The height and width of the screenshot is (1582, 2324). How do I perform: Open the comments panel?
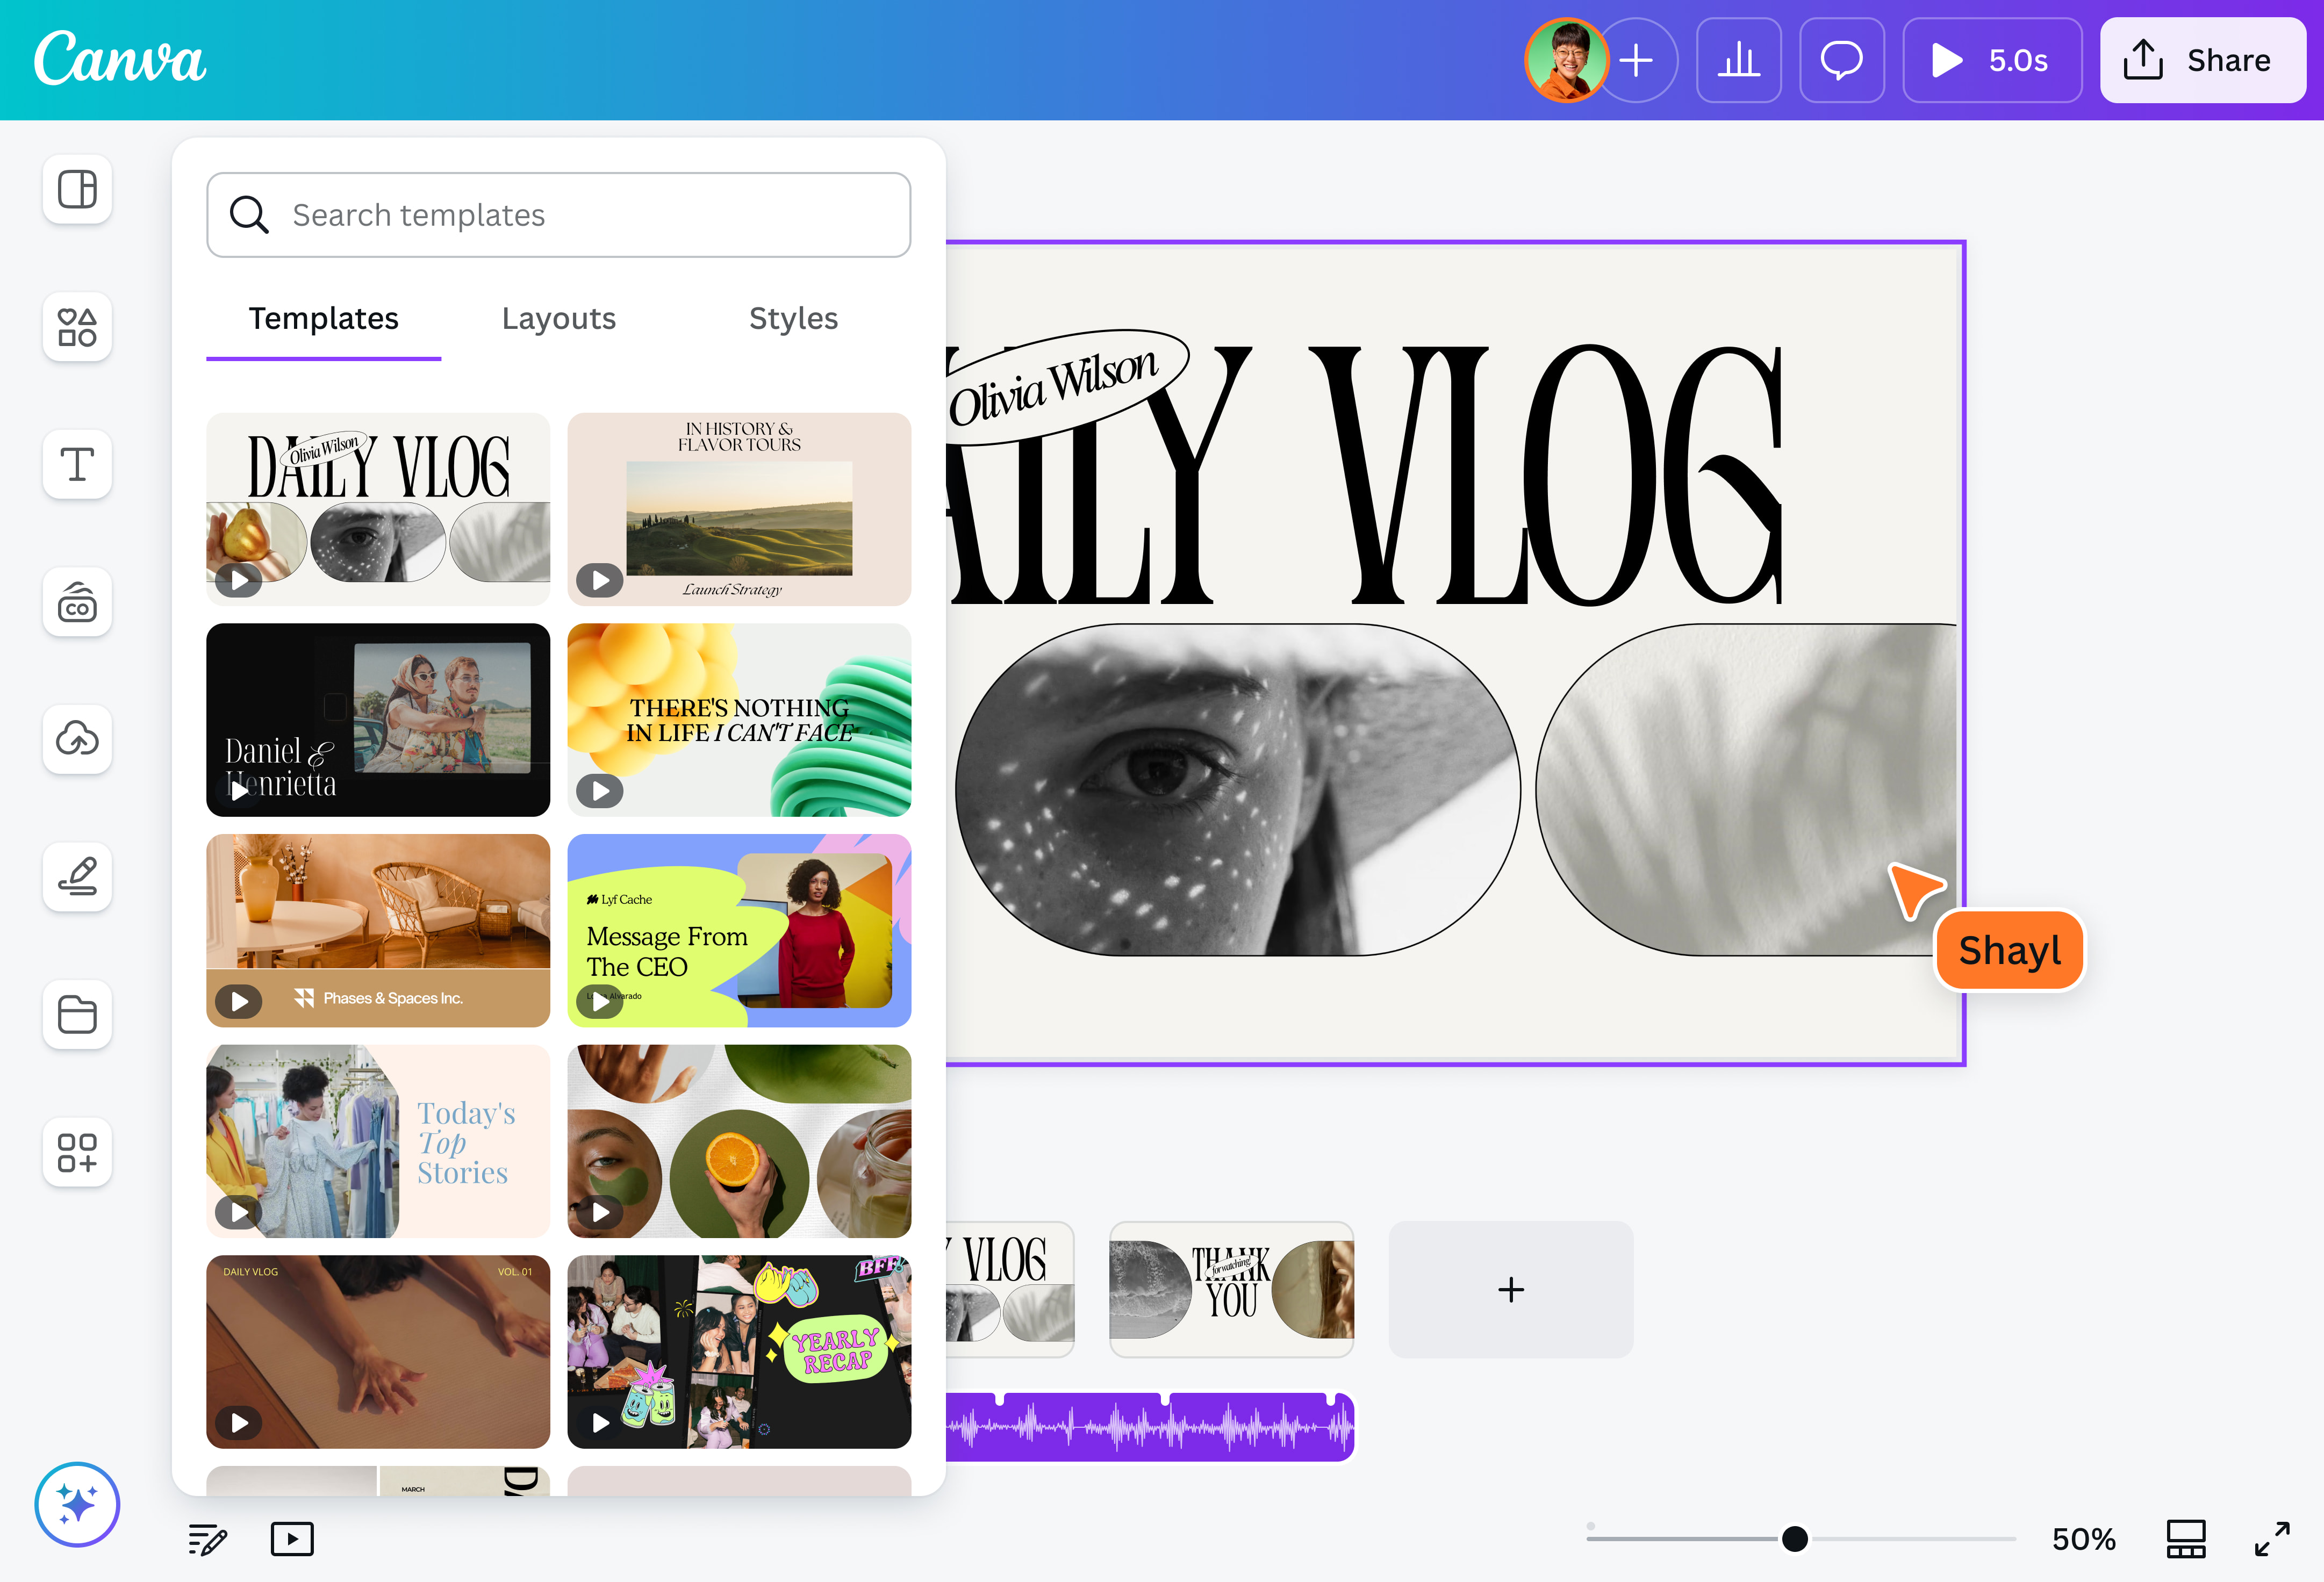coord(1841,60)
